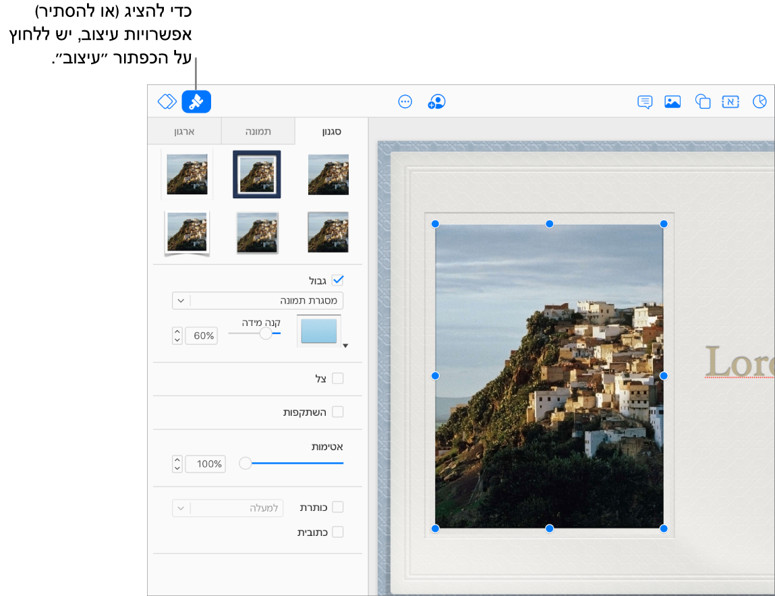Switch to the תמונה tab
Viewport: 775px width, 596px height.
(258, 131)
